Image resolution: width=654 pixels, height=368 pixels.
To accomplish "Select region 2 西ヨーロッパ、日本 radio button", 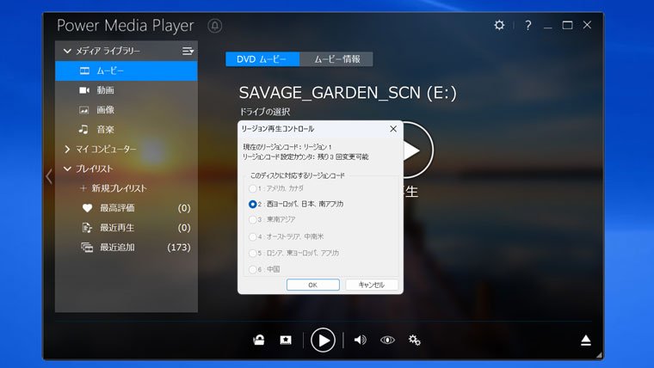I will tap(252, 205).
